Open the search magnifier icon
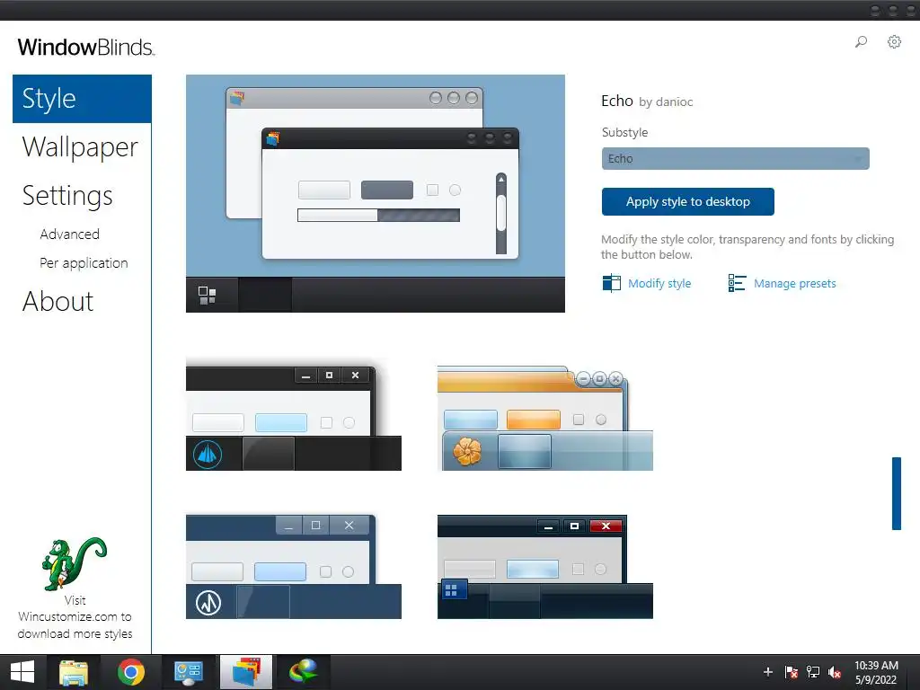This screenshot has height=690, width=920. pyautogui.click(x=861, y=41)
